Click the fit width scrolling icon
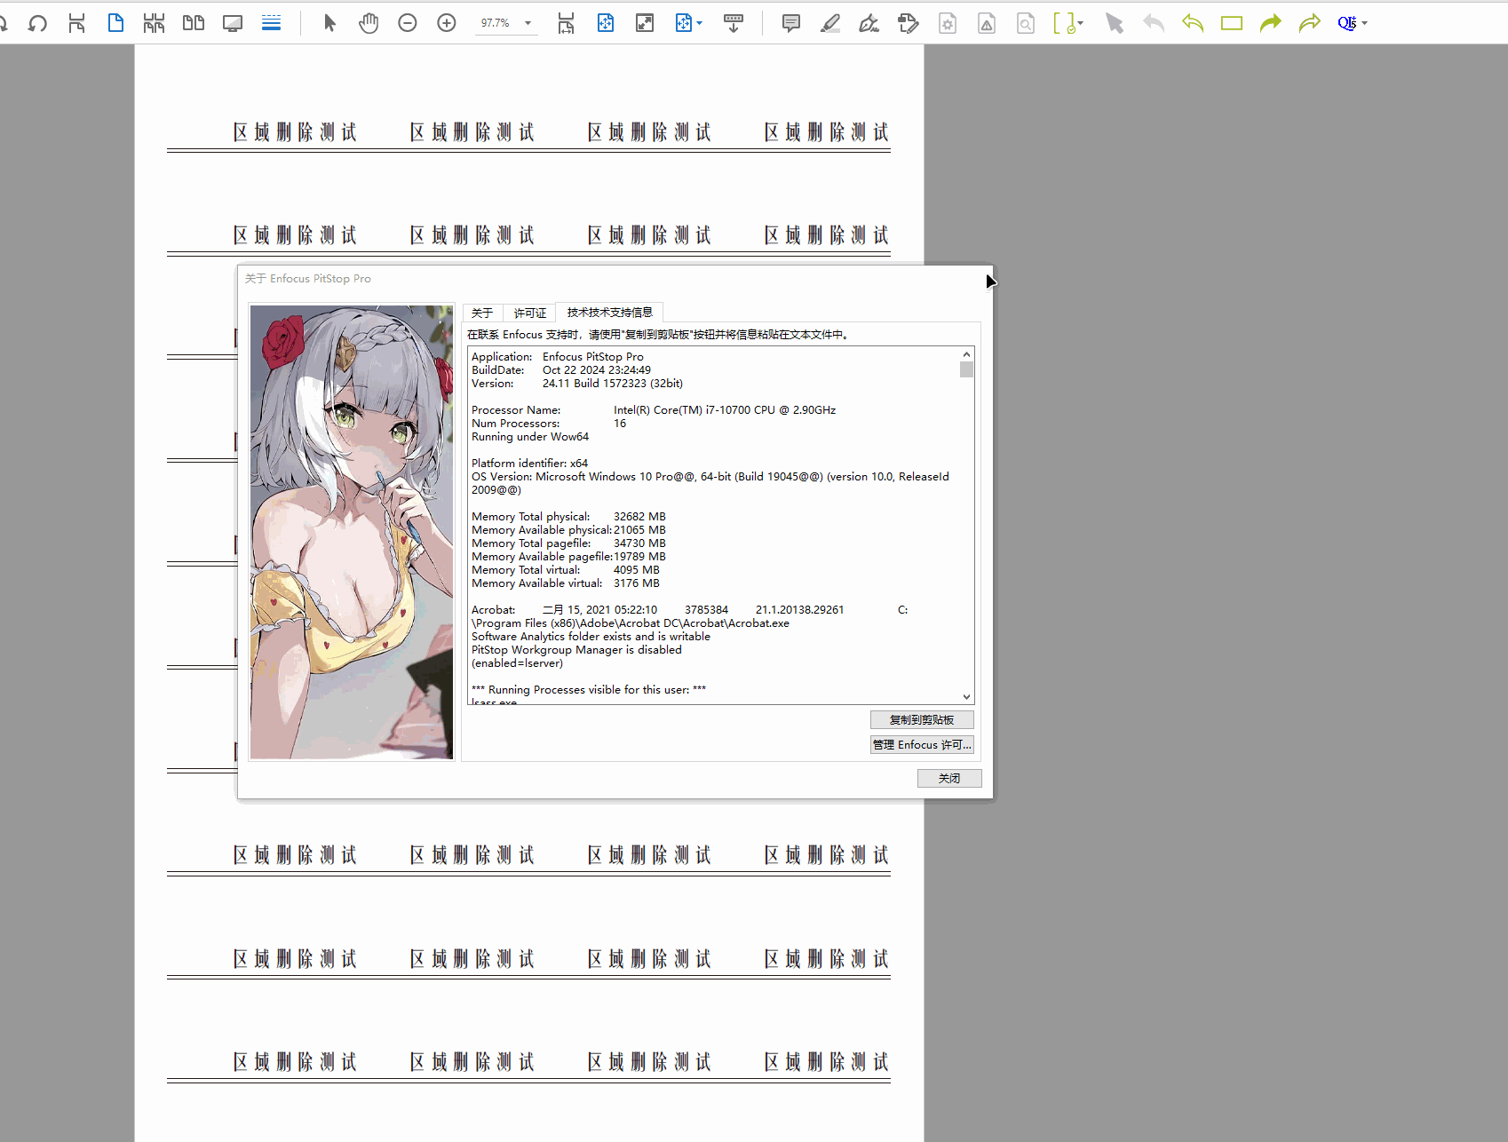This screenshot has width=1508, height=1142. coord(567,23)
